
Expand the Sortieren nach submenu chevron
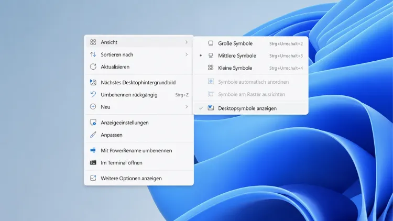(187, 54)
